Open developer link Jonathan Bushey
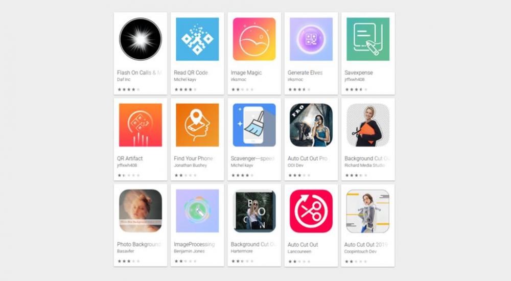511x281 pixels. [190, 165]
